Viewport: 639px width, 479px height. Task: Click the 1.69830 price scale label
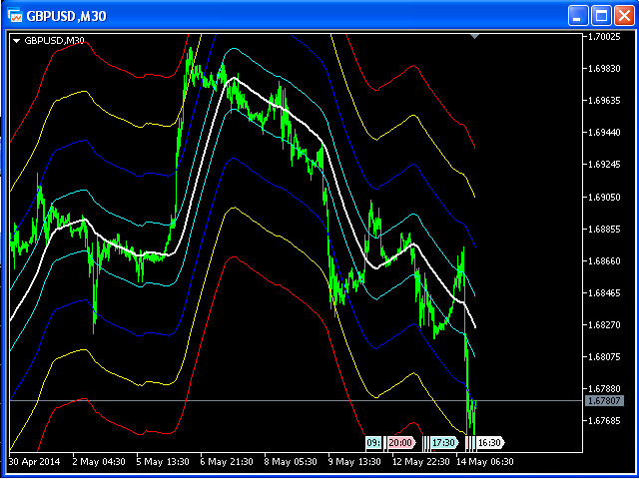pos(603,69)
